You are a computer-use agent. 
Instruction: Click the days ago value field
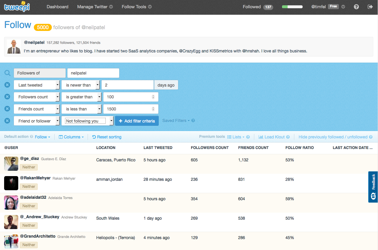[127, 85]
